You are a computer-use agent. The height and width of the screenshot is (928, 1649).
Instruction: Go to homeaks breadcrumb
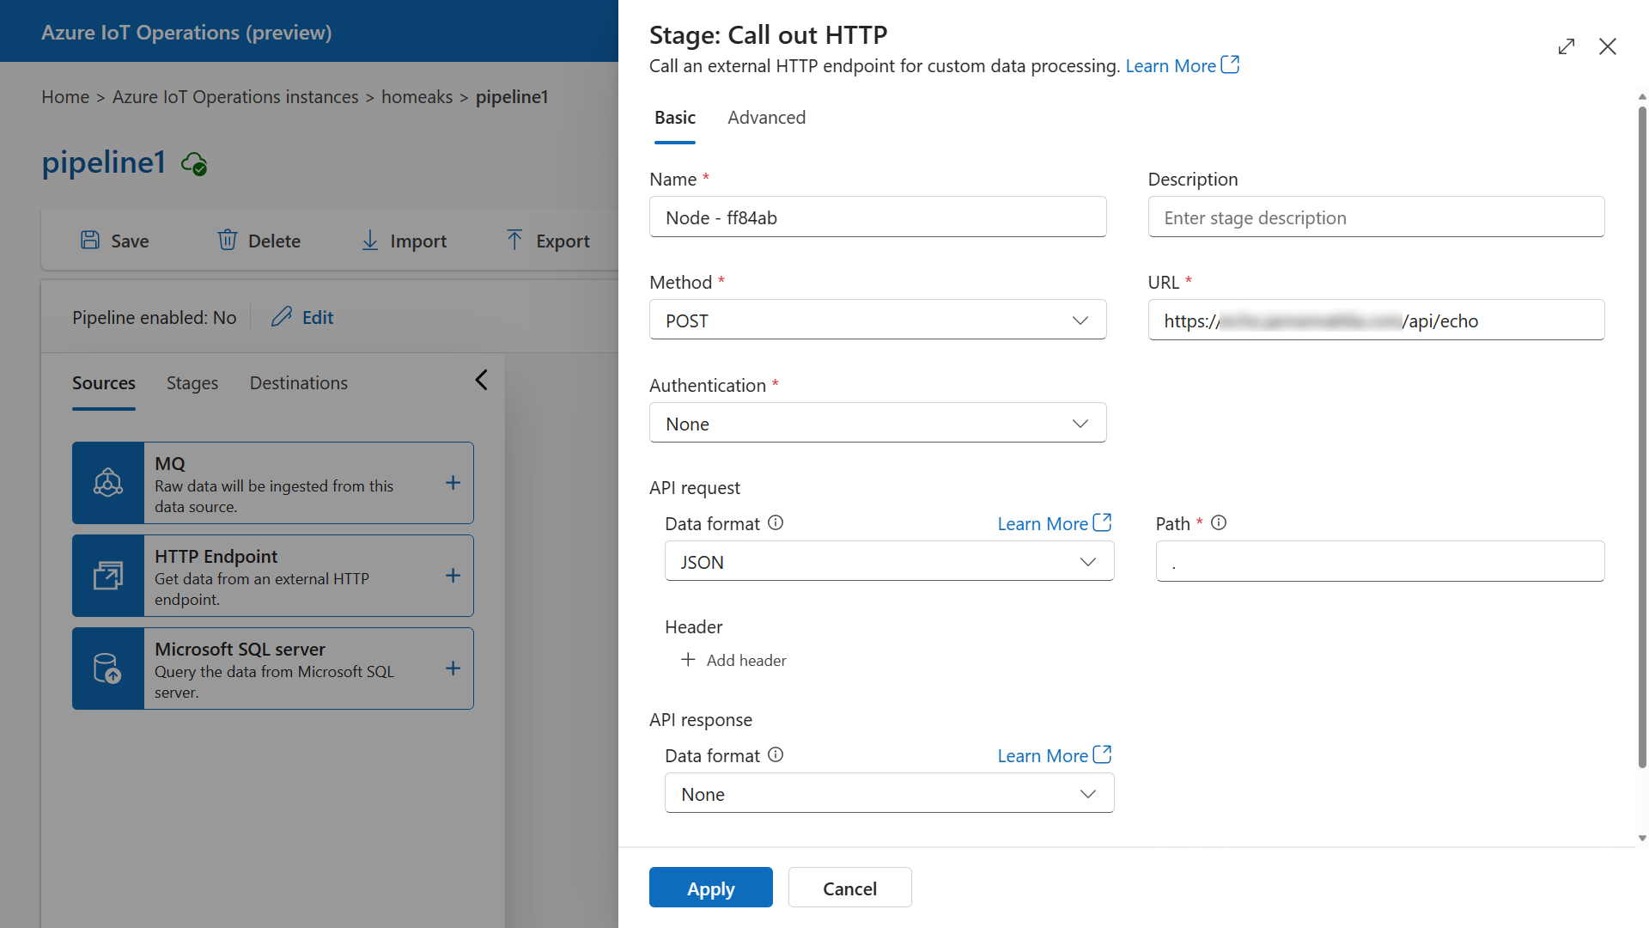click(x=417, y=97)
